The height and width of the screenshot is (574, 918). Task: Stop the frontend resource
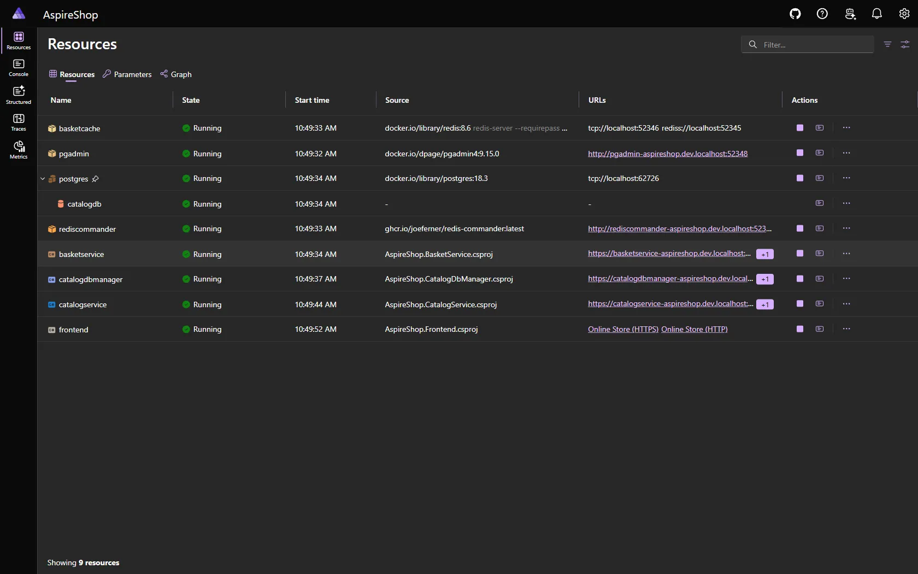pos(800,329)
